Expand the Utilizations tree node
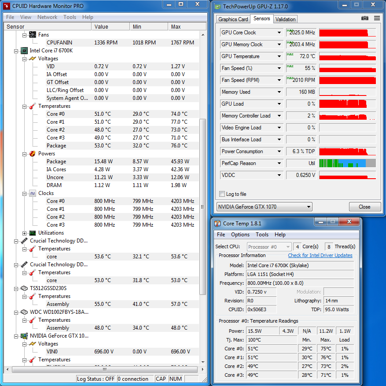Image resolution: width=386 pixels, height=386 pixels. click(24, 233)
